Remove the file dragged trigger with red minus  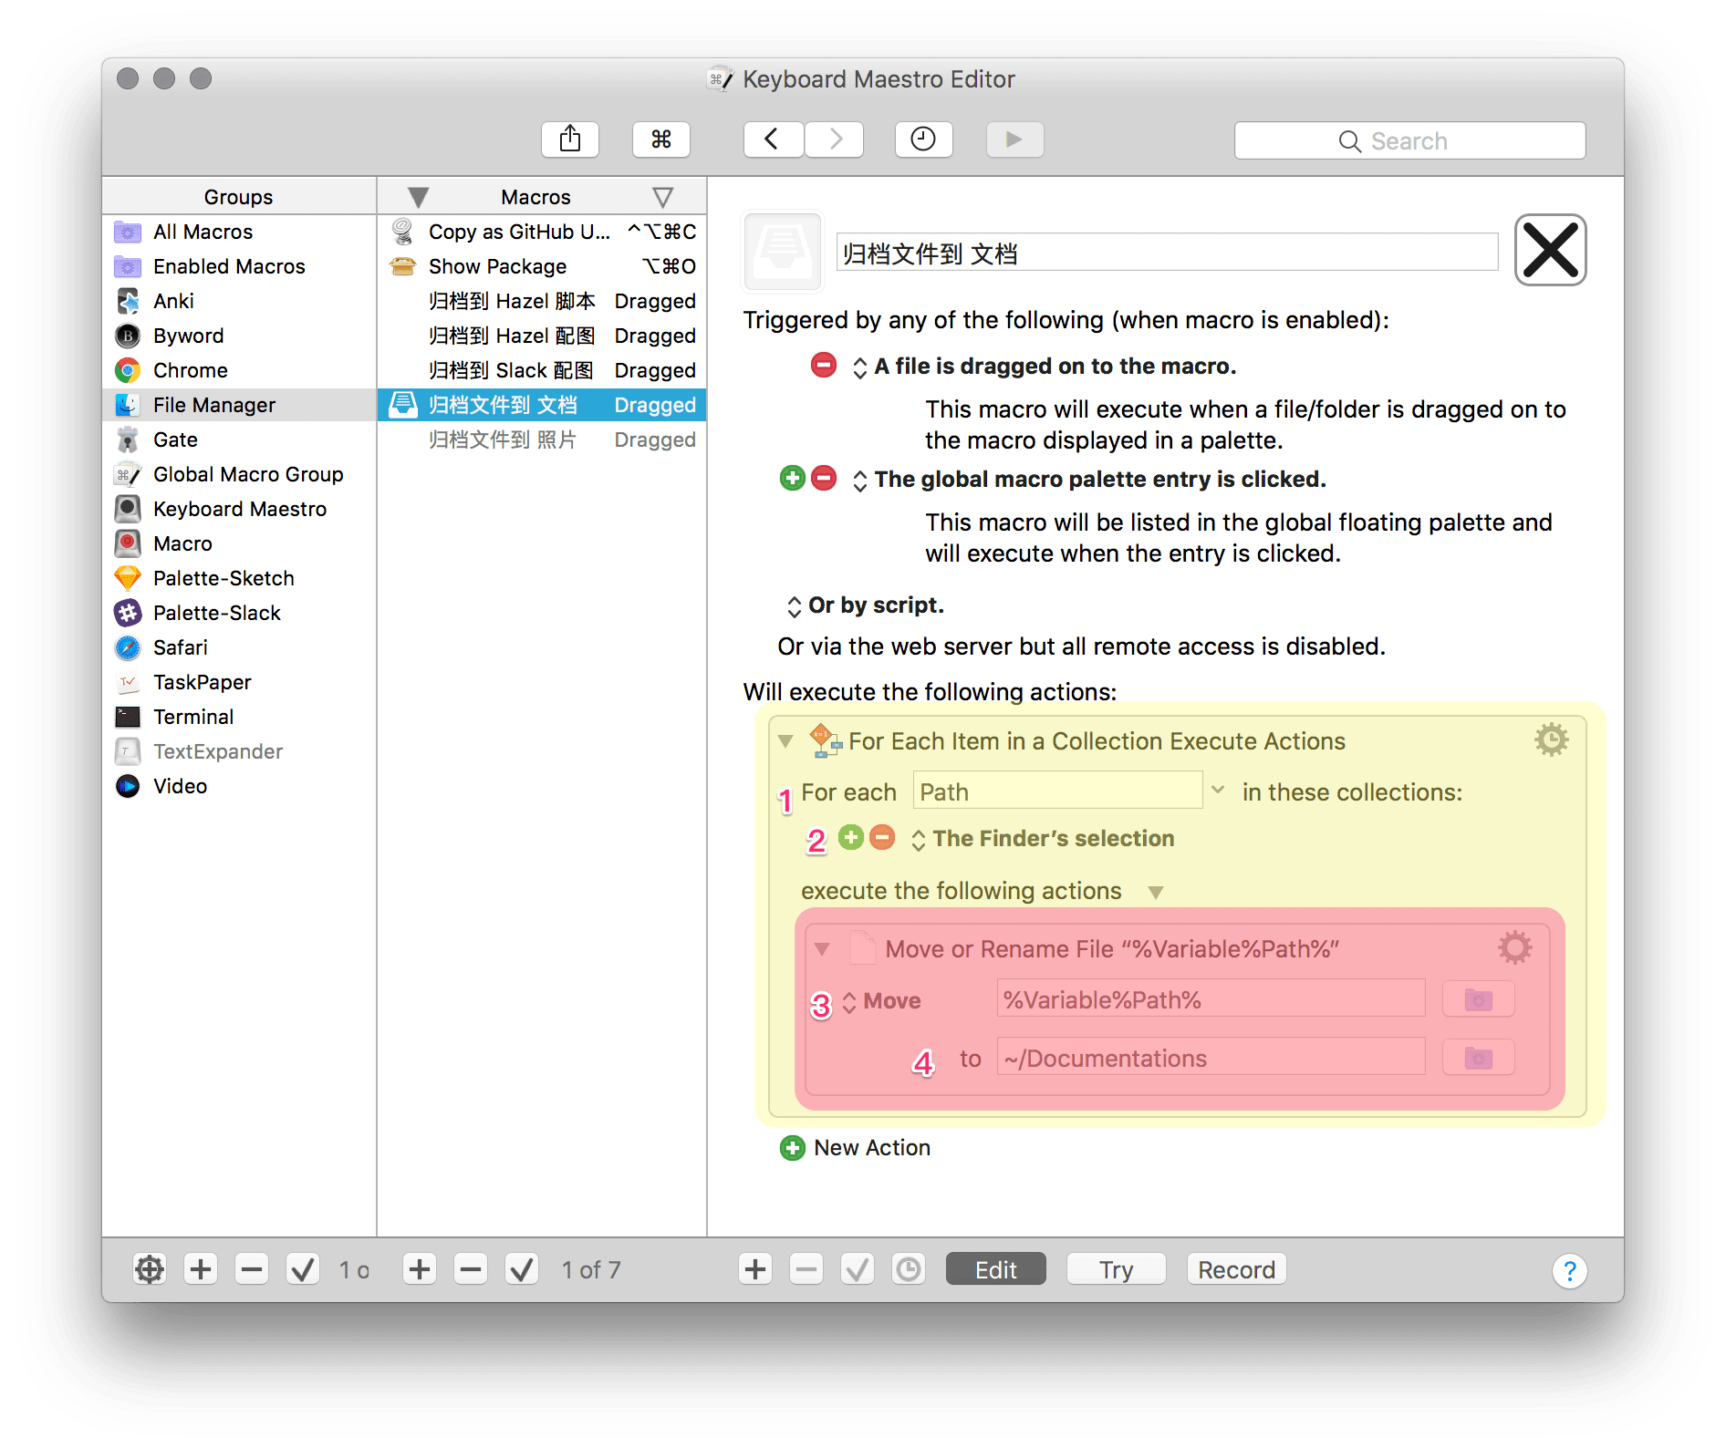[x=823, y=366]
